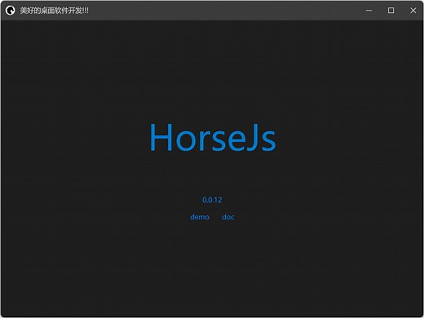Open the doc link
Image resolution: width=424 pixels, height=318 pixels.
coord(227,217)
